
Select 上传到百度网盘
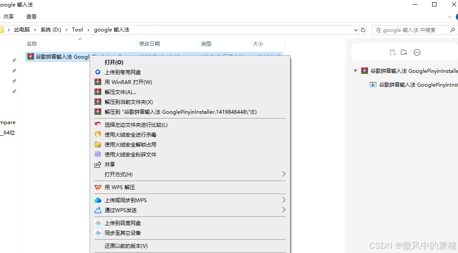click(x=123, y=223)
